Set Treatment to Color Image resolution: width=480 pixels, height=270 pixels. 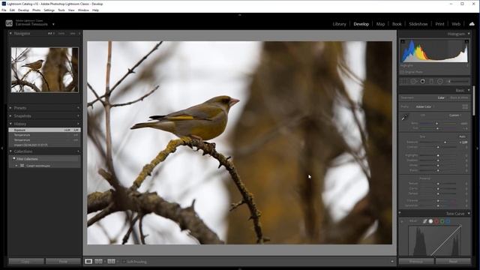441,97
